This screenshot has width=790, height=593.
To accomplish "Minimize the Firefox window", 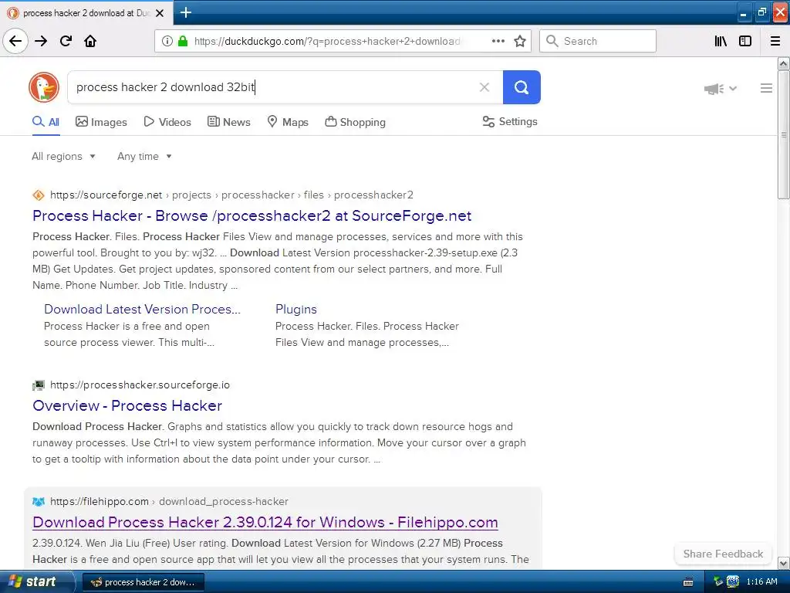I will coord(744,13).
